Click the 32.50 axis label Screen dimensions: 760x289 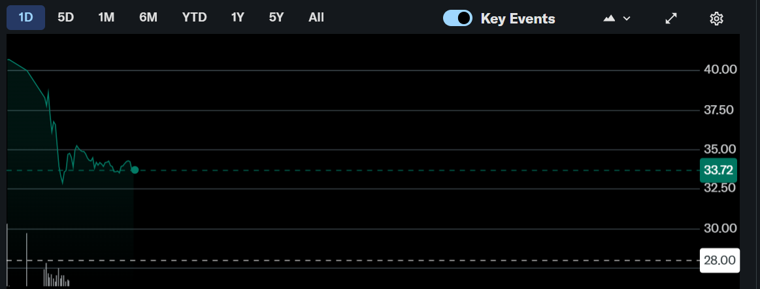point(720,188)
